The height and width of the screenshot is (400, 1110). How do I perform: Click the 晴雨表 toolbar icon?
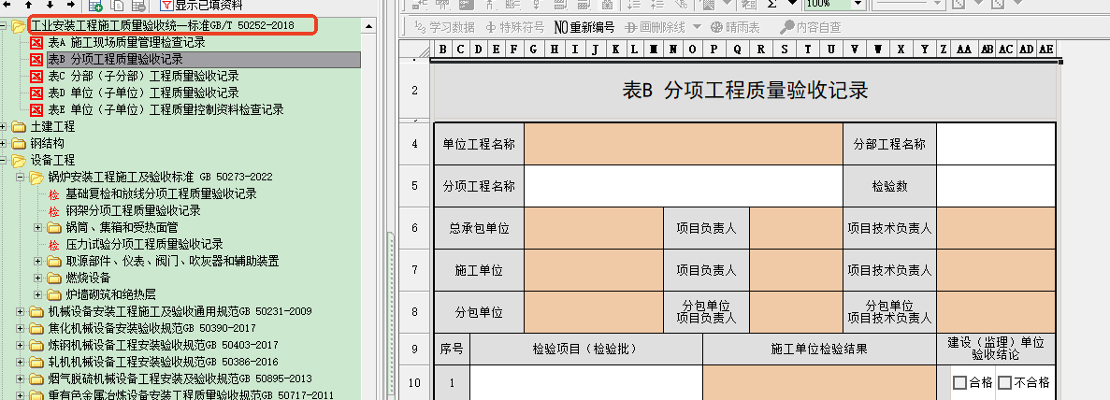pos(716,27)
